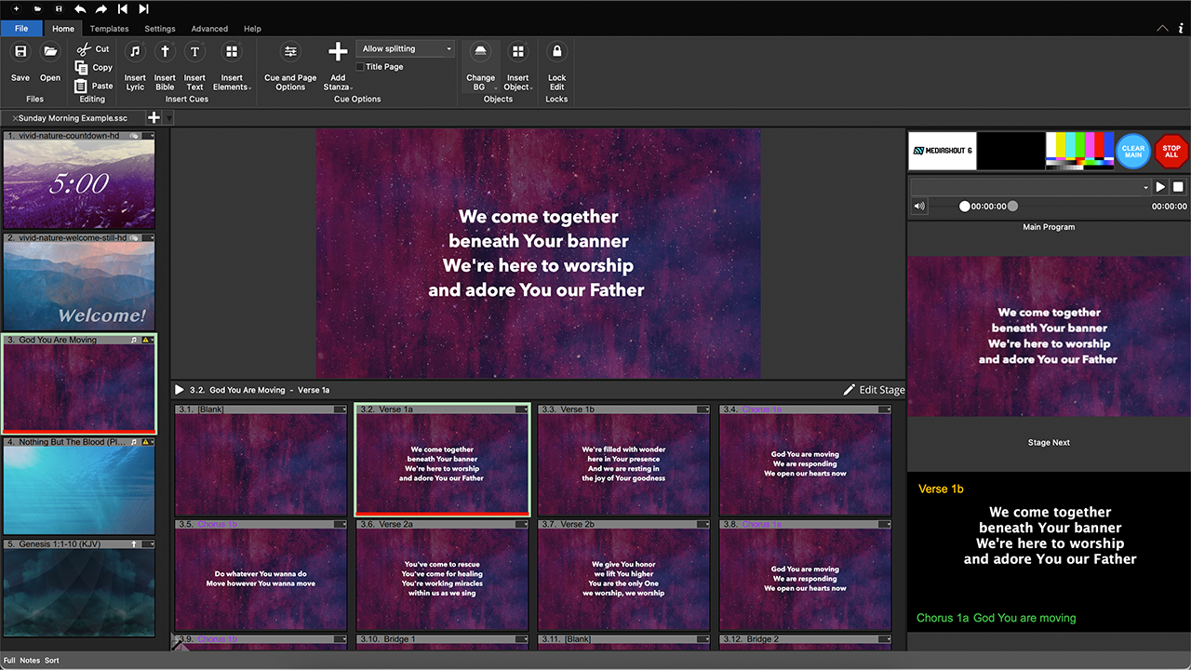Screen dimensions: 1191x670
Task: Click the info icon at top right
Action: (x=1181, y=28)
